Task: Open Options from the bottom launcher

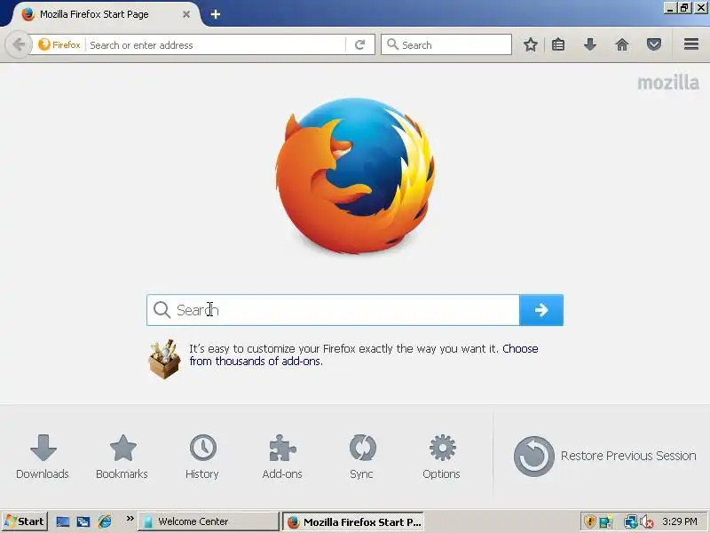Action: (x=441, y=457)
